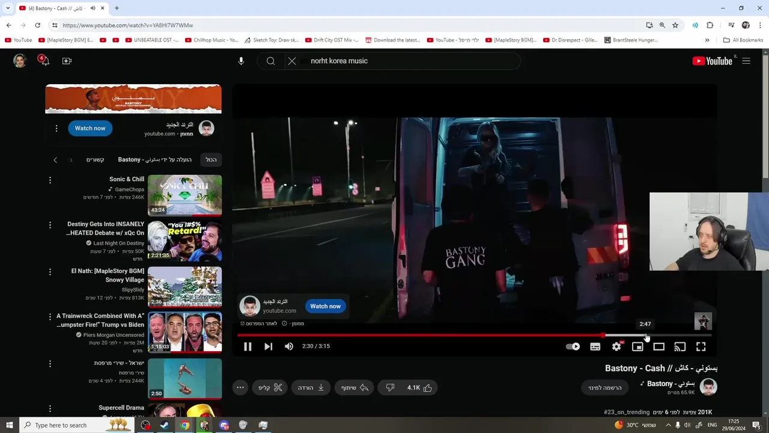
Task: Open Bastony channel avatar below video
Action: tap(709, 387)
